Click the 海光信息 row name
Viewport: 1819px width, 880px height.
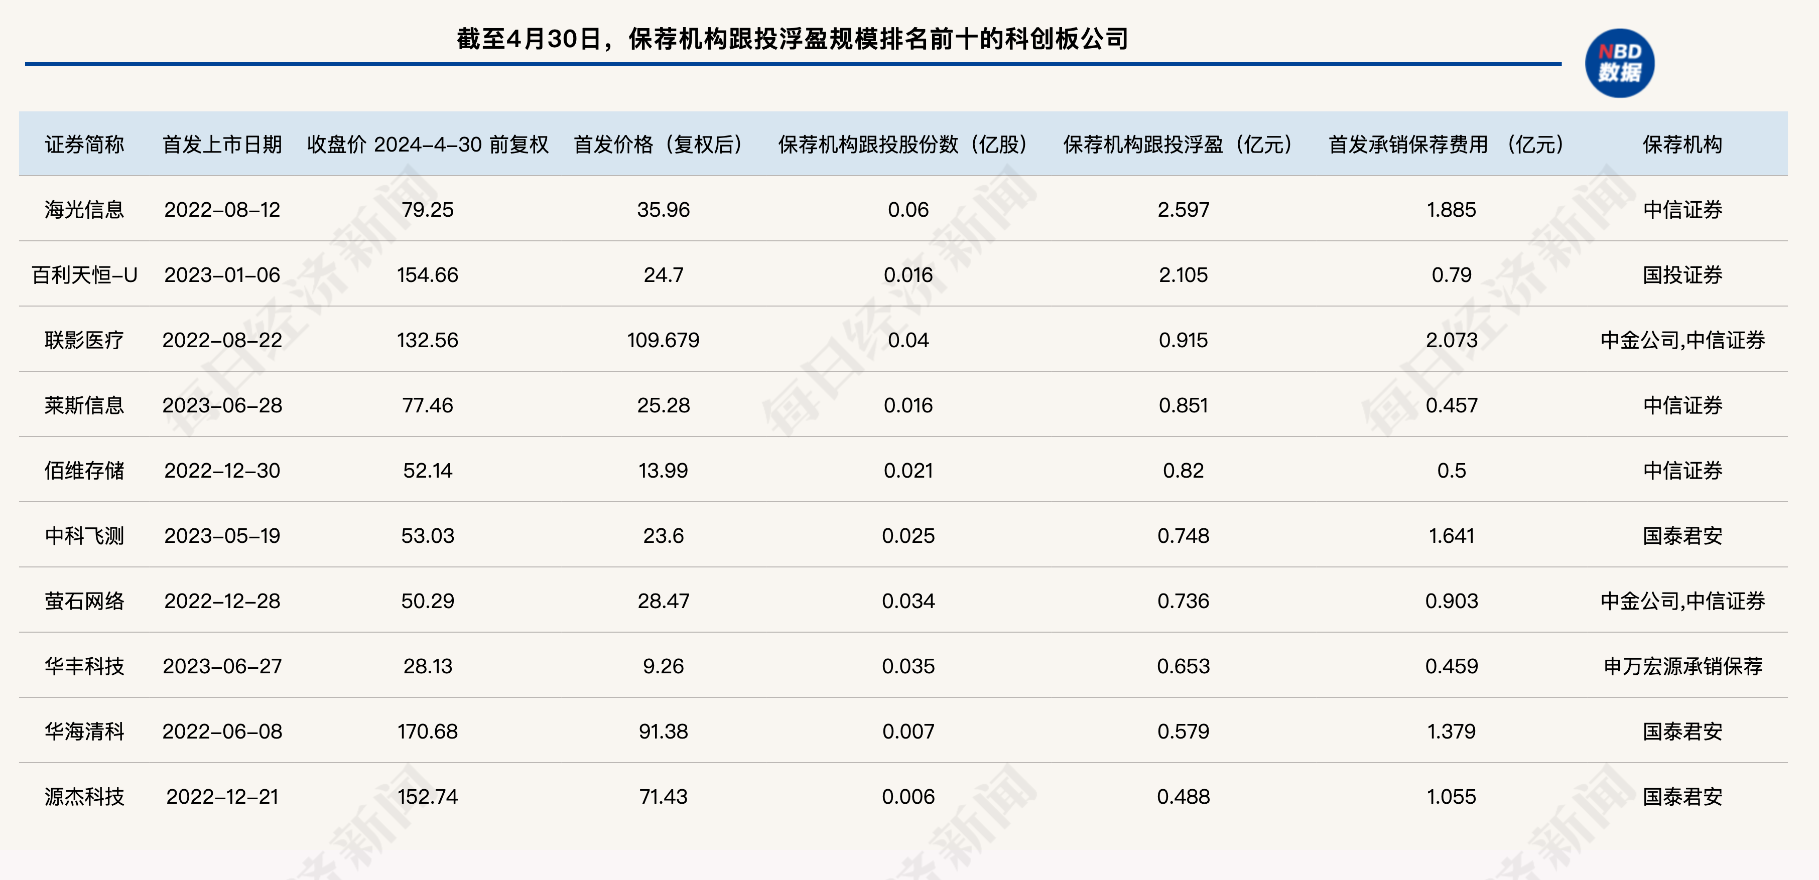pos(84,210)
